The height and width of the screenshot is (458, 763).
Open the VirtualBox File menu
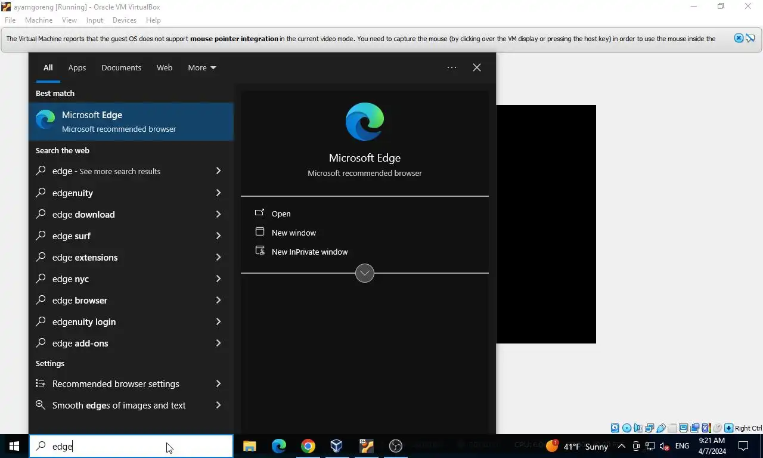tap(10, 20)
